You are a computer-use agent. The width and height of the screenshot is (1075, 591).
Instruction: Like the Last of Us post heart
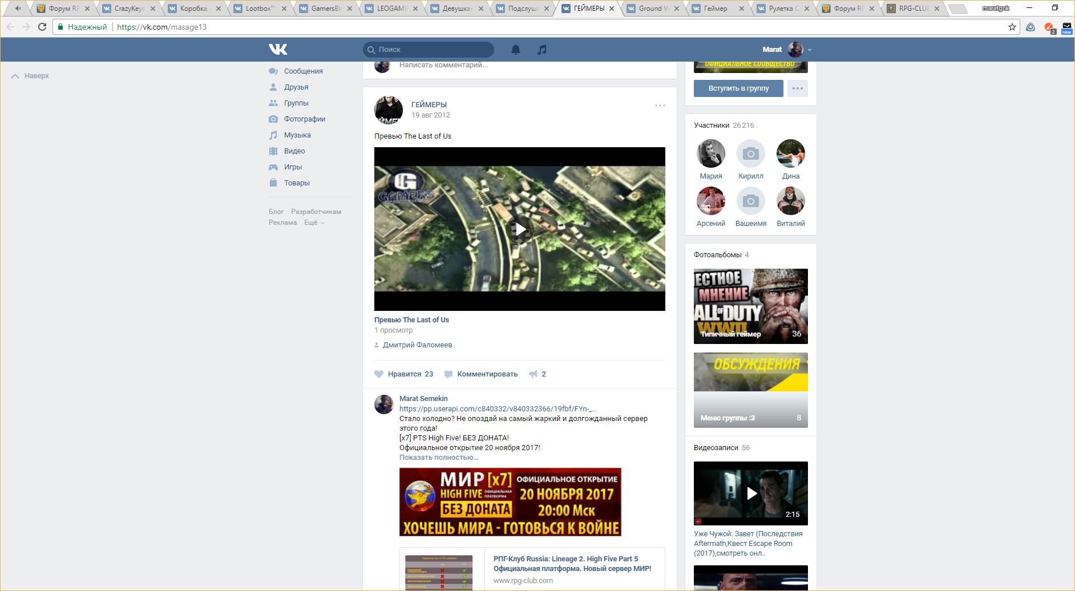tap(379, 374)
